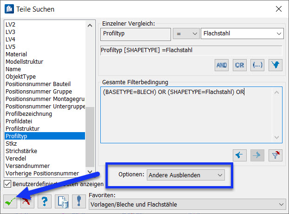
Task: Click the Gesamte Filterbedingung text area
Action: click(191, 115)
